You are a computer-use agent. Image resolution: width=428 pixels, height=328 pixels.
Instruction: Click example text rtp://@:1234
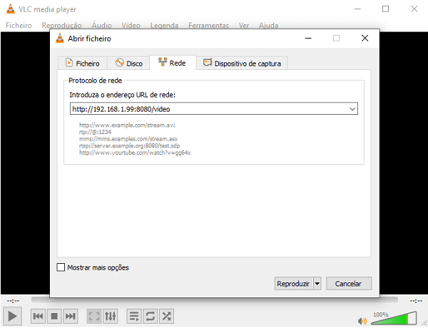coord(95,132)
